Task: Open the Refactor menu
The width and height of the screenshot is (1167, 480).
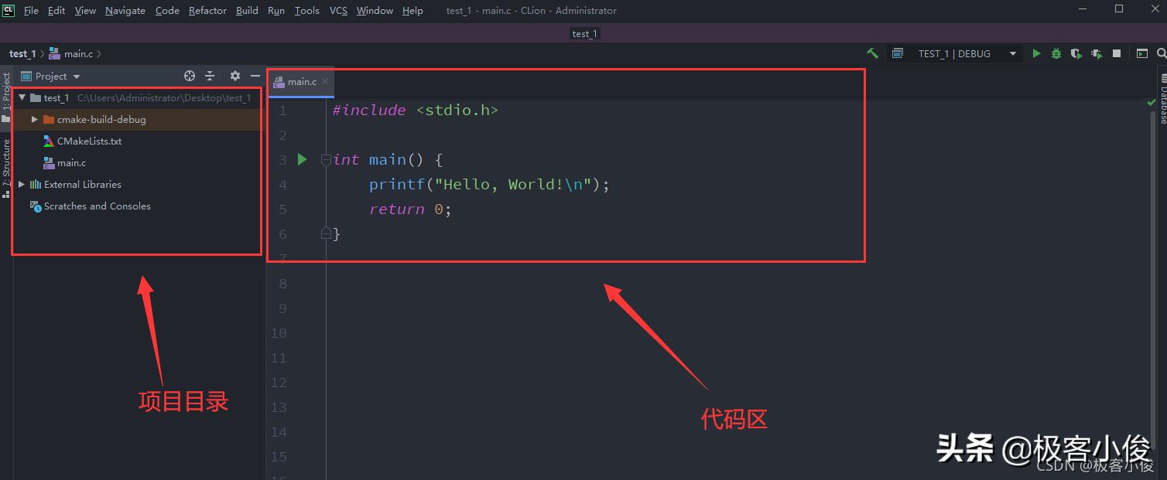Action: pos(207,11)
